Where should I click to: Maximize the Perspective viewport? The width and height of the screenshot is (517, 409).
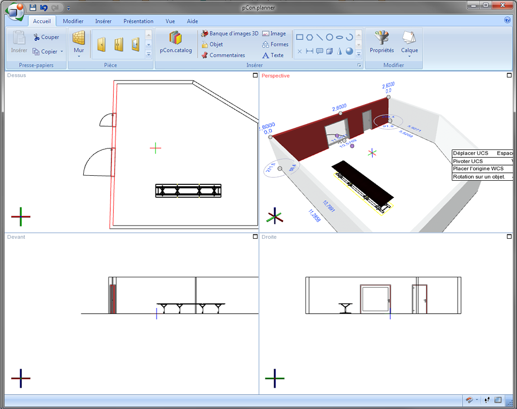click(x=509, y=75)
